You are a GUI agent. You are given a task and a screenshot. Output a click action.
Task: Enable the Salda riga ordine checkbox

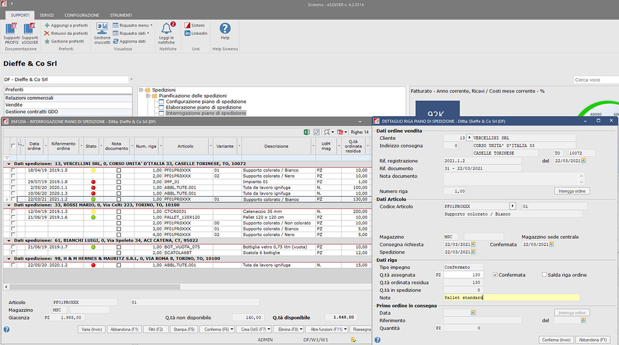[x=545, y=275]
